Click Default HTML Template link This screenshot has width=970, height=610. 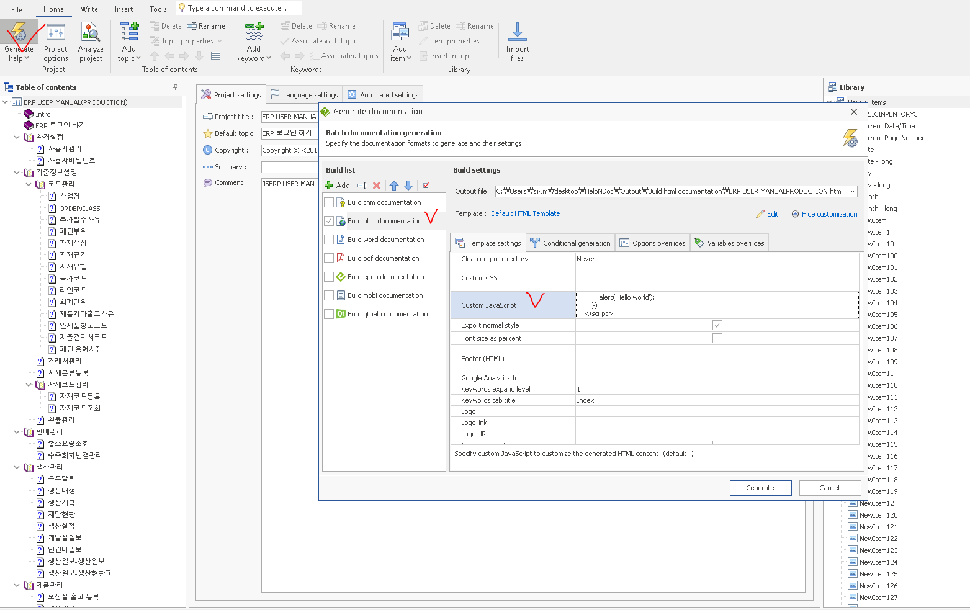(x=525, y=213)
